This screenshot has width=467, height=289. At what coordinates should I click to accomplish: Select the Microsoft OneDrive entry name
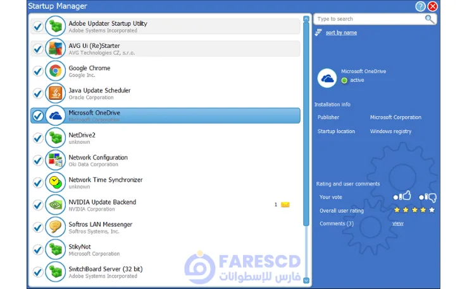pyautogui.click(x=94, y=113)
